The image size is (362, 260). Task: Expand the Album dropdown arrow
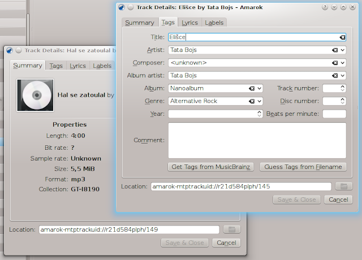pyautogui.click(x=260, y=88)
